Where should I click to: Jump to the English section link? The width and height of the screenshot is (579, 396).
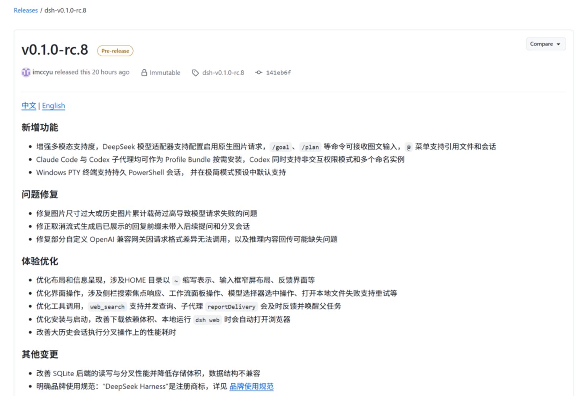(x=53, y=106)
